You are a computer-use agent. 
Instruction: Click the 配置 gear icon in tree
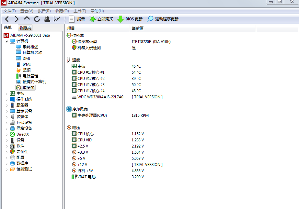[12, 158]
